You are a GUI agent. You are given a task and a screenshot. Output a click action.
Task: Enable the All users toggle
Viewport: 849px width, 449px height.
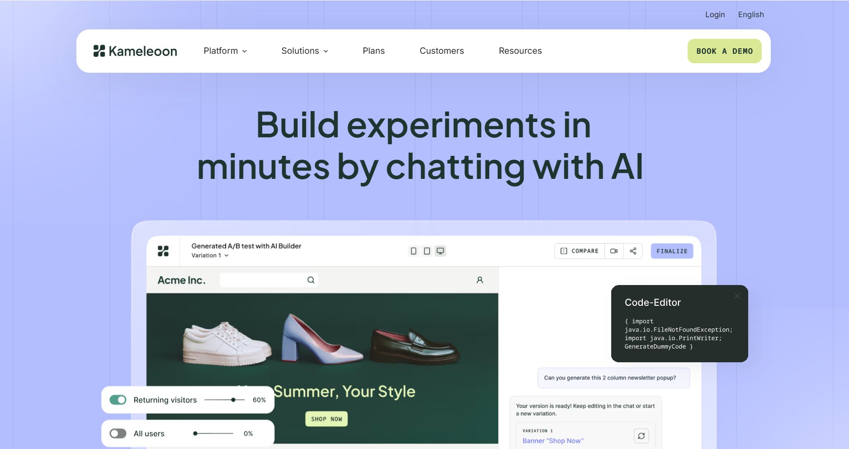click(x=118, y=434)
